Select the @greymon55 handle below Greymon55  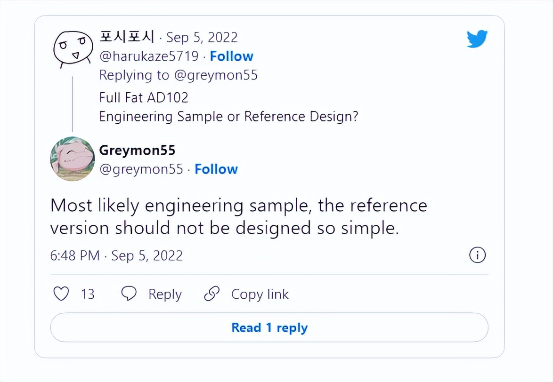(x=142, y=169)
